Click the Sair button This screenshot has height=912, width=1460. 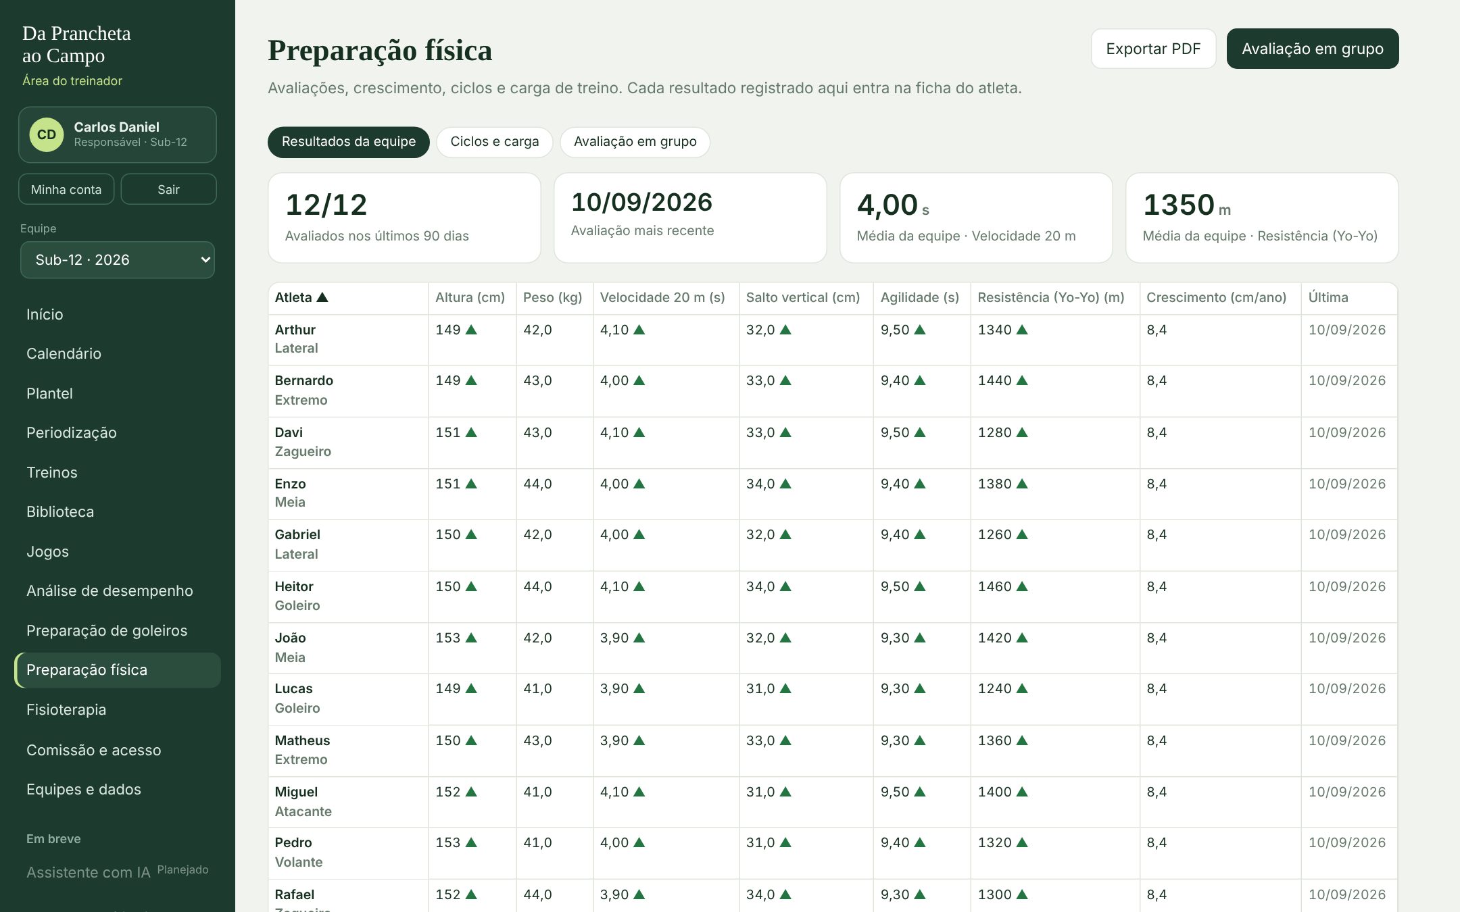point(168,189)
